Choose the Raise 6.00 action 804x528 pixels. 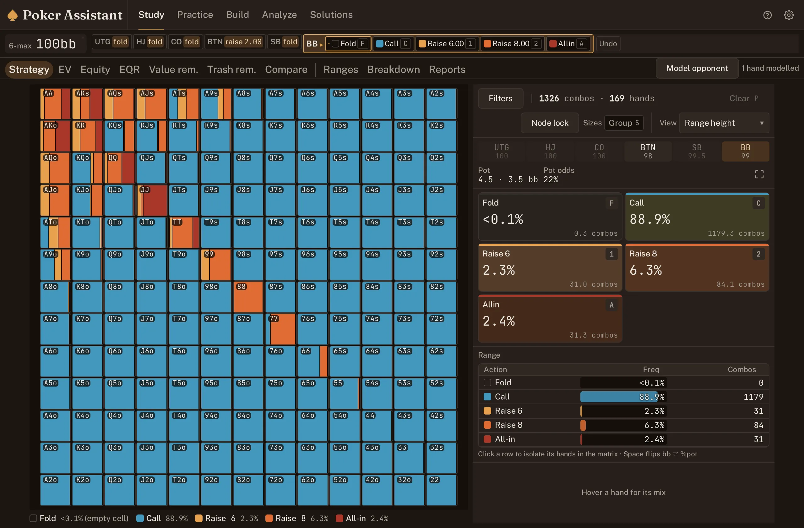[x=447, y=44]
